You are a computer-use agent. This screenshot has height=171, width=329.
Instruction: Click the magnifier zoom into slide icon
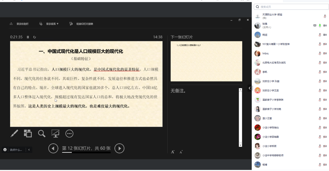pos(42,133)
